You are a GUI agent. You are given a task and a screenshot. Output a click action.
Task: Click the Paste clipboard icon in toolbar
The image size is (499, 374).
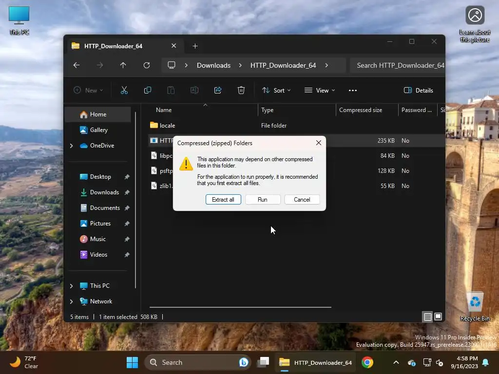[171, 90]
